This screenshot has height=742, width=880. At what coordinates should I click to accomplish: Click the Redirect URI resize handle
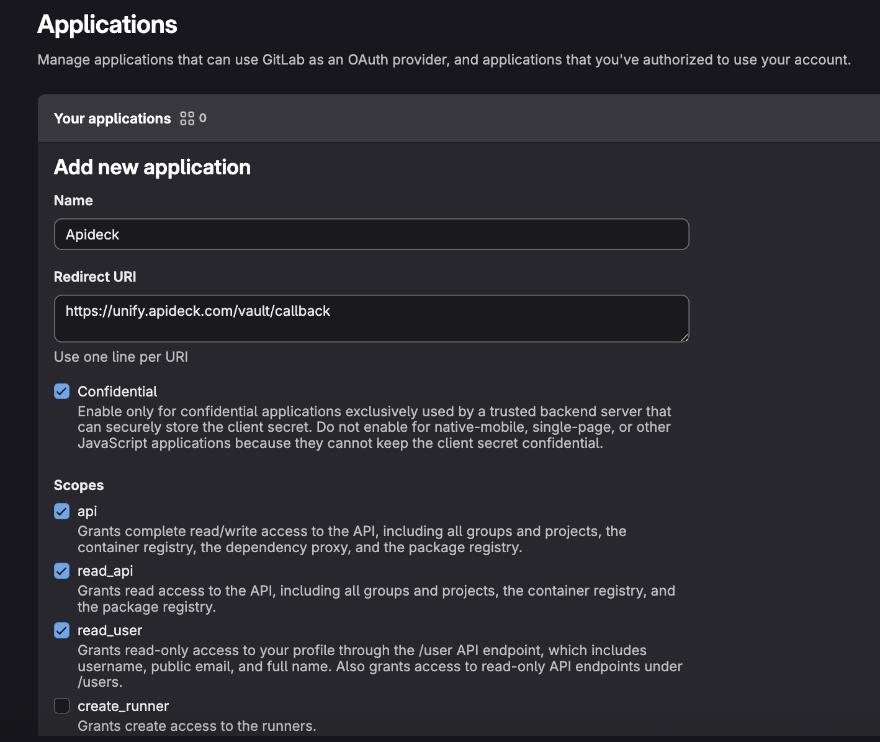685,338
